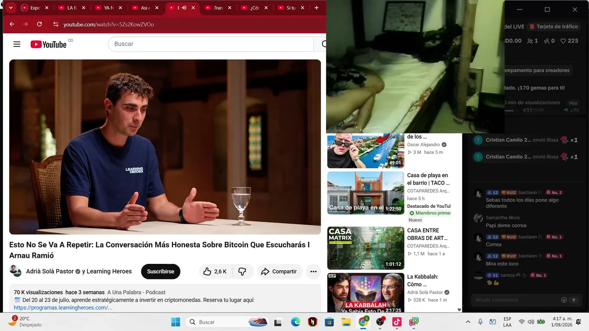Screen dimensions: 589x331
Task: Open the TikTok app on the taskbar
Action: point(397,322)
